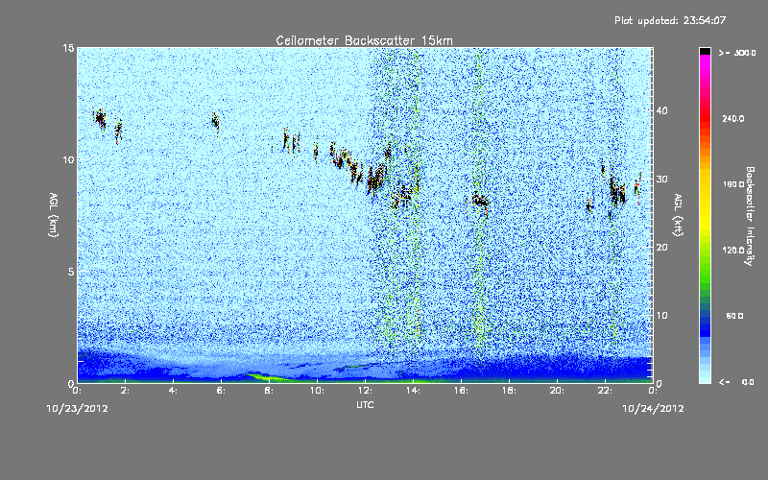Click the "20" kft tick on right axis
The width and height of the screenshot is (768, 480).
tap(661, 248)
